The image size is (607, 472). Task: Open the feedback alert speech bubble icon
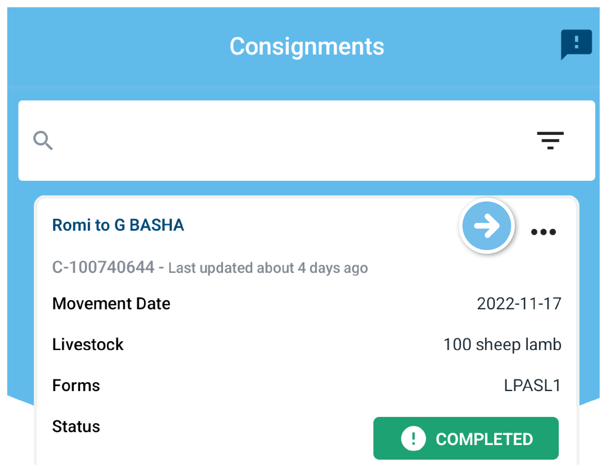576,44
